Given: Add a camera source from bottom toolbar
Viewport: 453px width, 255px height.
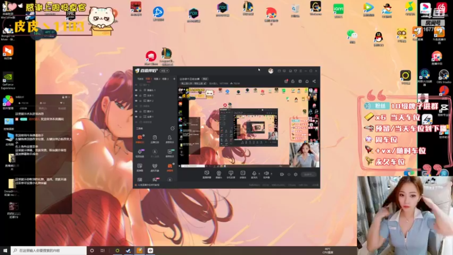Looking at the screenshot, I should [x=219, y=175].
